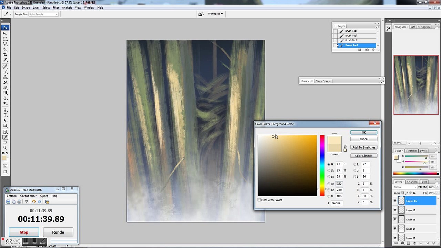The width and height of the screenshot is (441, 248).
Task: Select the Crop tool
Action: [x=5, y=54]
